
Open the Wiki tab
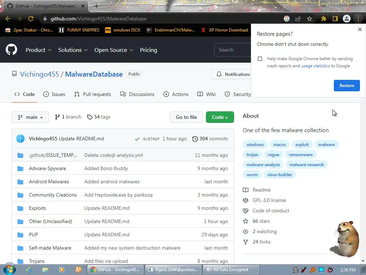pyautogui.click(x=206, y=94)
